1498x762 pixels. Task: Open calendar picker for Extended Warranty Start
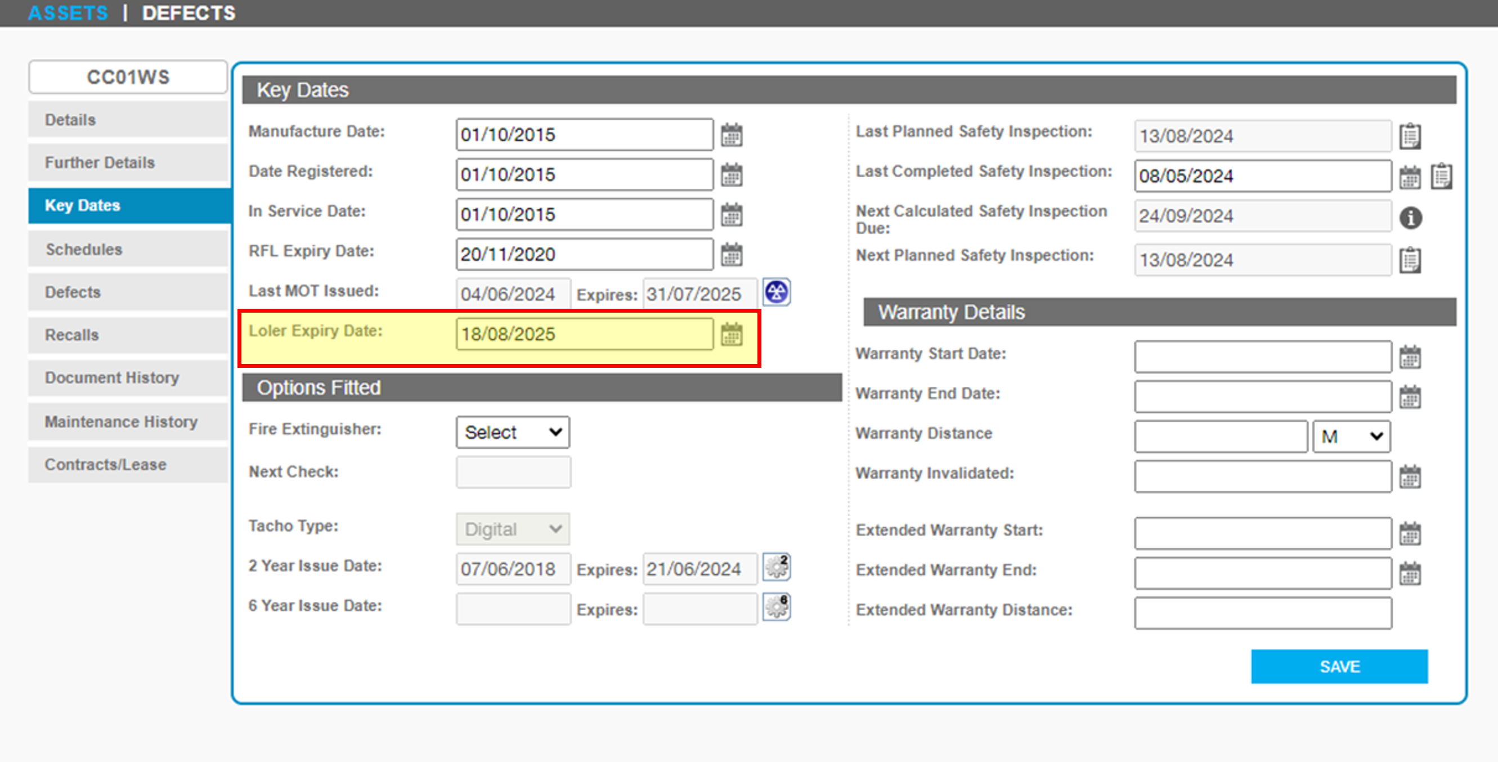1410,534
